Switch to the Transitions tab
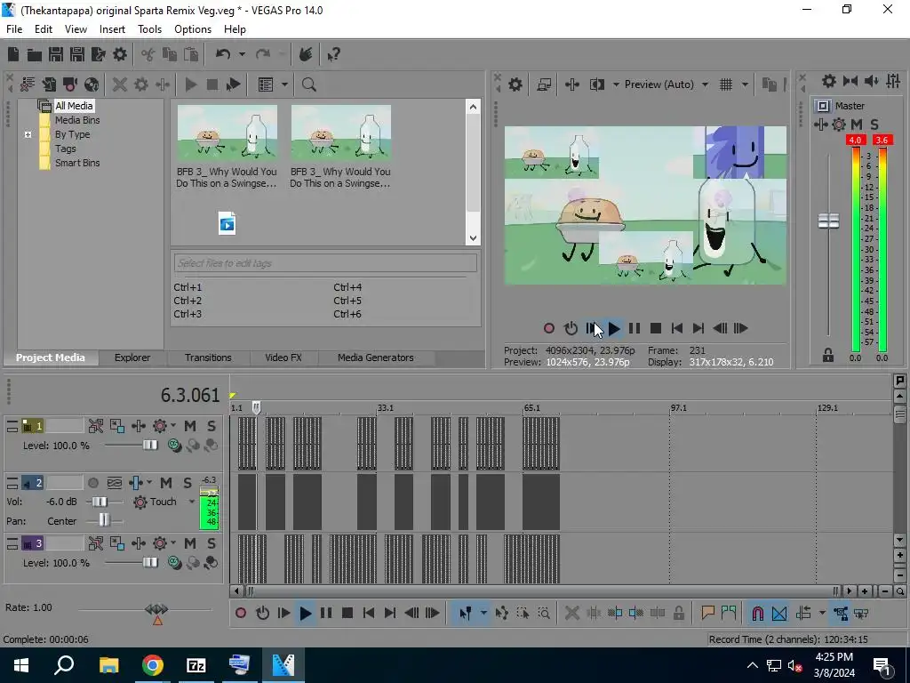 tap(208, 358)
